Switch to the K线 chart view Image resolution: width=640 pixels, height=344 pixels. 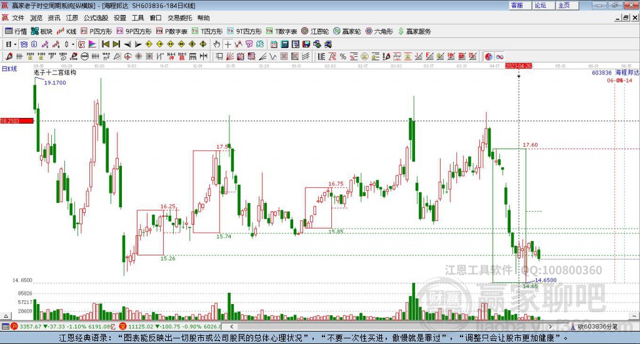tap(66, 31)
